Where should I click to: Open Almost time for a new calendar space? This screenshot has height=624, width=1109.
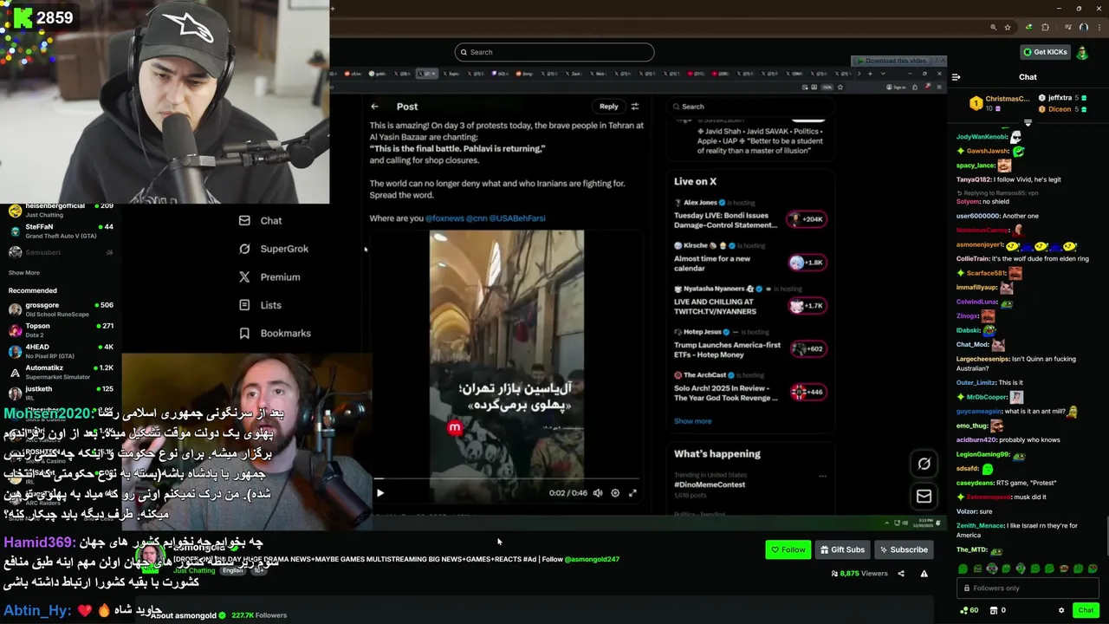(x=749, y=258)
